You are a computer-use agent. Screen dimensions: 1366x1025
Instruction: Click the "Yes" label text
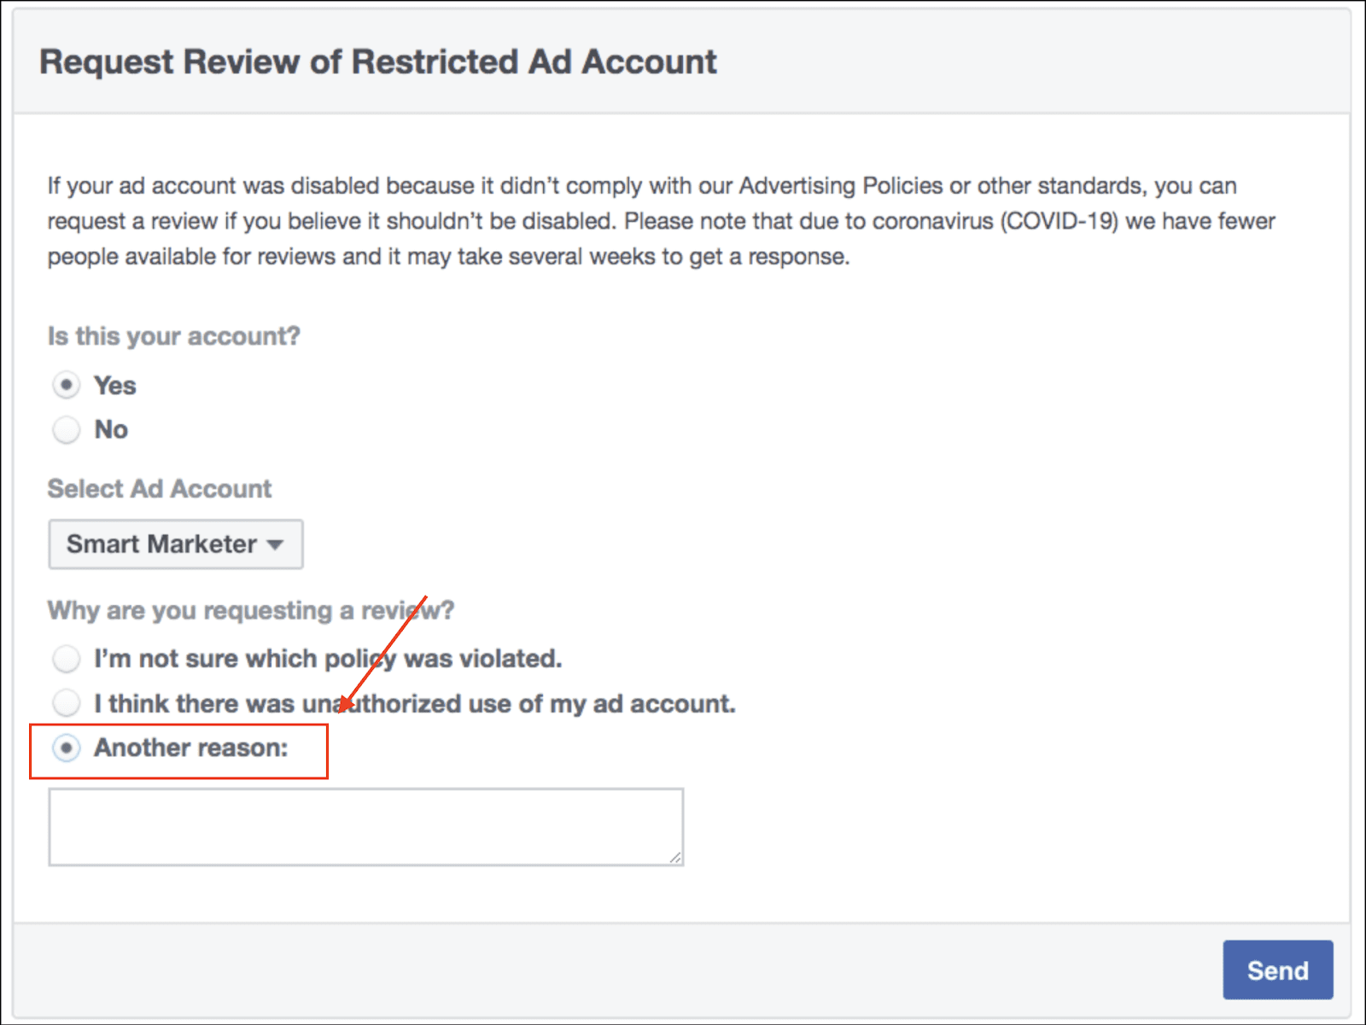115,386
